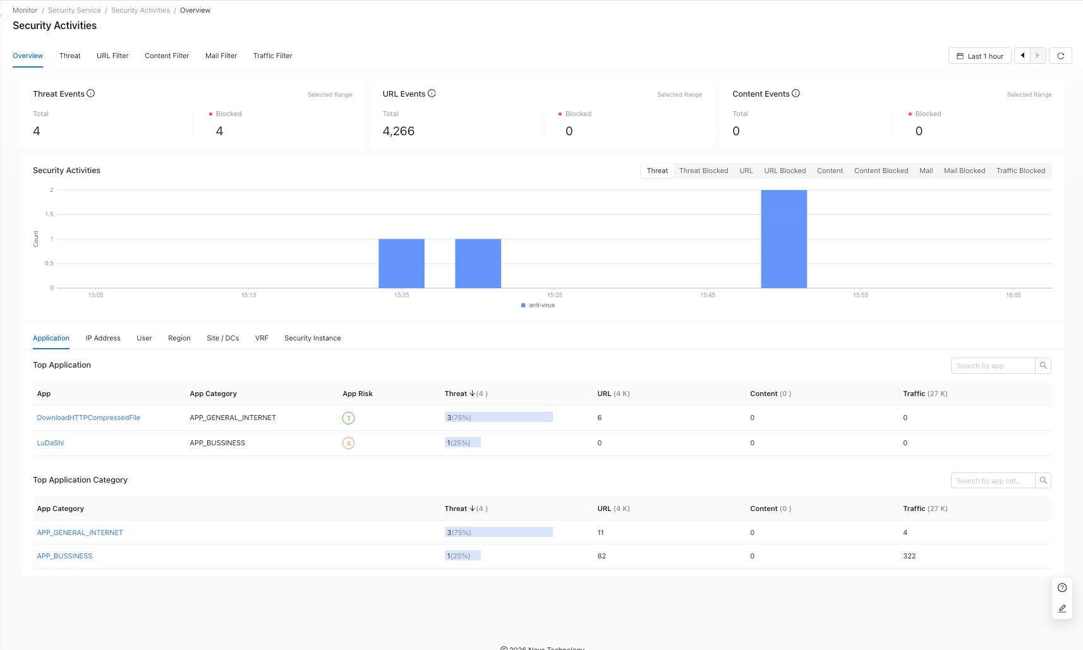
Task: Click LuDaShi risk level 4 badge
Action: point(348,443)
